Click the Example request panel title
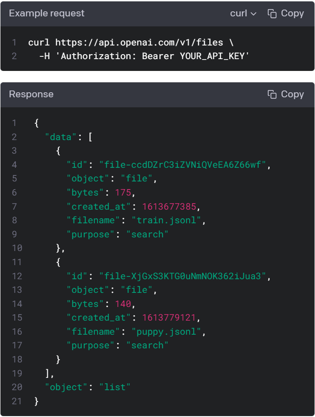 [47, 14]
